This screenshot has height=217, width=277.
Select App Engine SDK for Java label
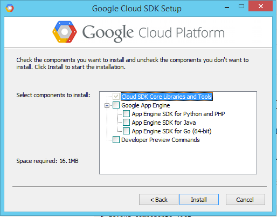(x=164, y=123)
